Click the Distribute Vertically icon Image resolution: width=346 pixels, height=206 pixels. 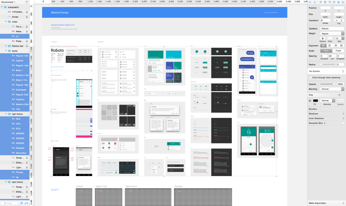tap(314, 2)
